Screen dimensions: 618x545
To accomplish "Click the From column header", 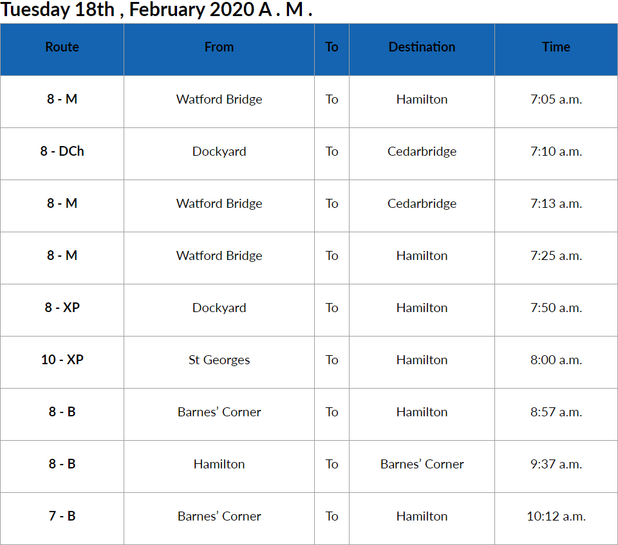I will pyautogui.click(x=219, y=47).
